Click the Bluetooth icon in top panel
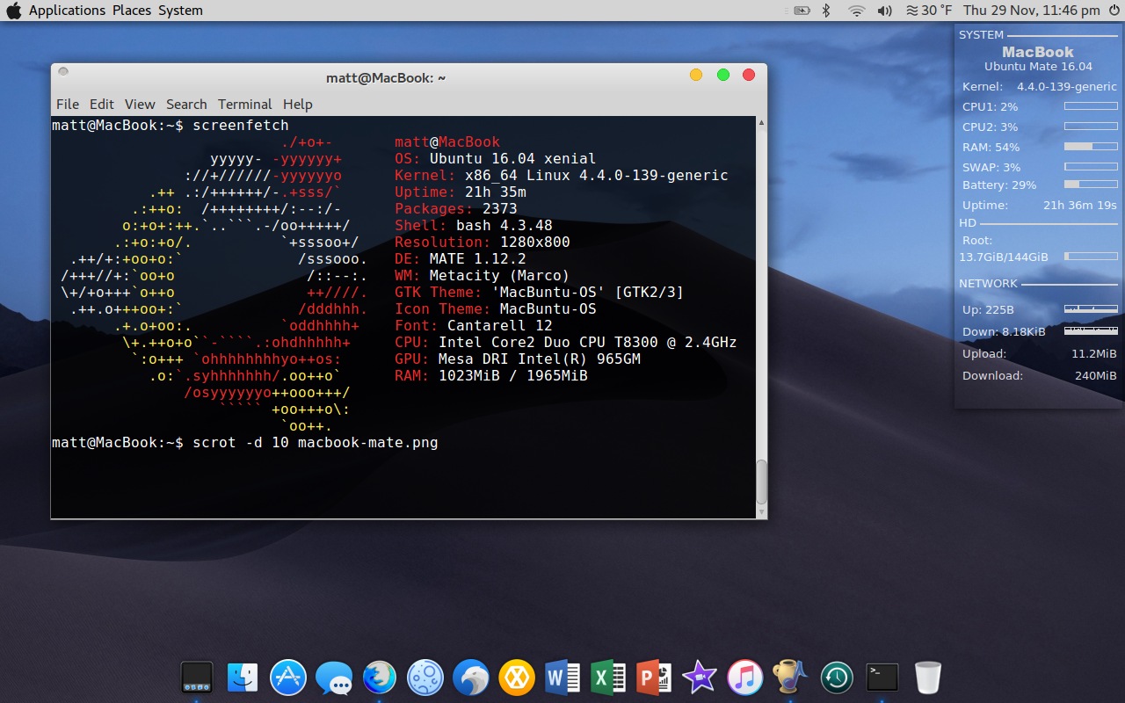The width and height of the screenshot is (1125, 703). point(826,11)
